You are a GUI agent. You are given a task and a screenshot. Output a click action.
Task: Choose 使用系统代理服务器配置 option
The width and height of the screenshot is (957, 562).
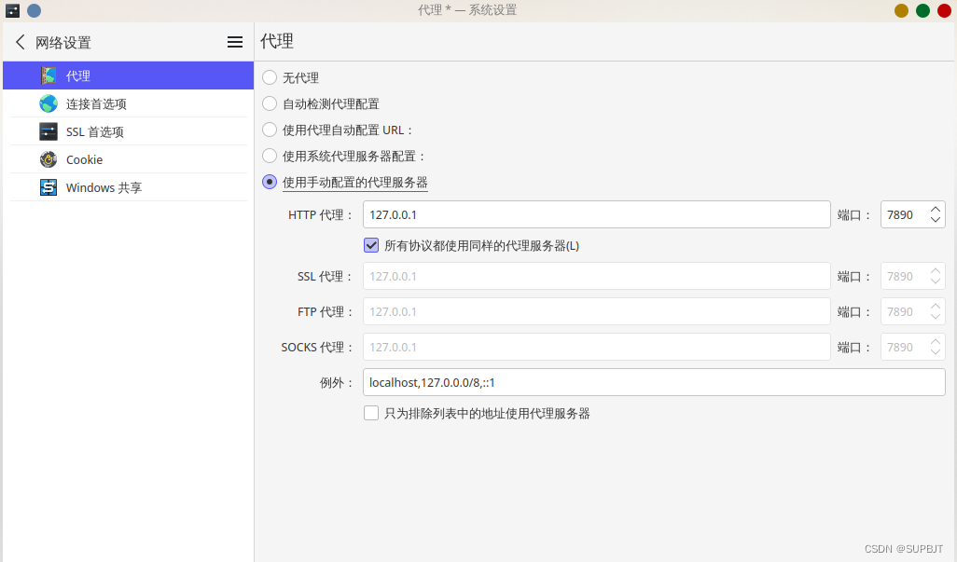270,156
